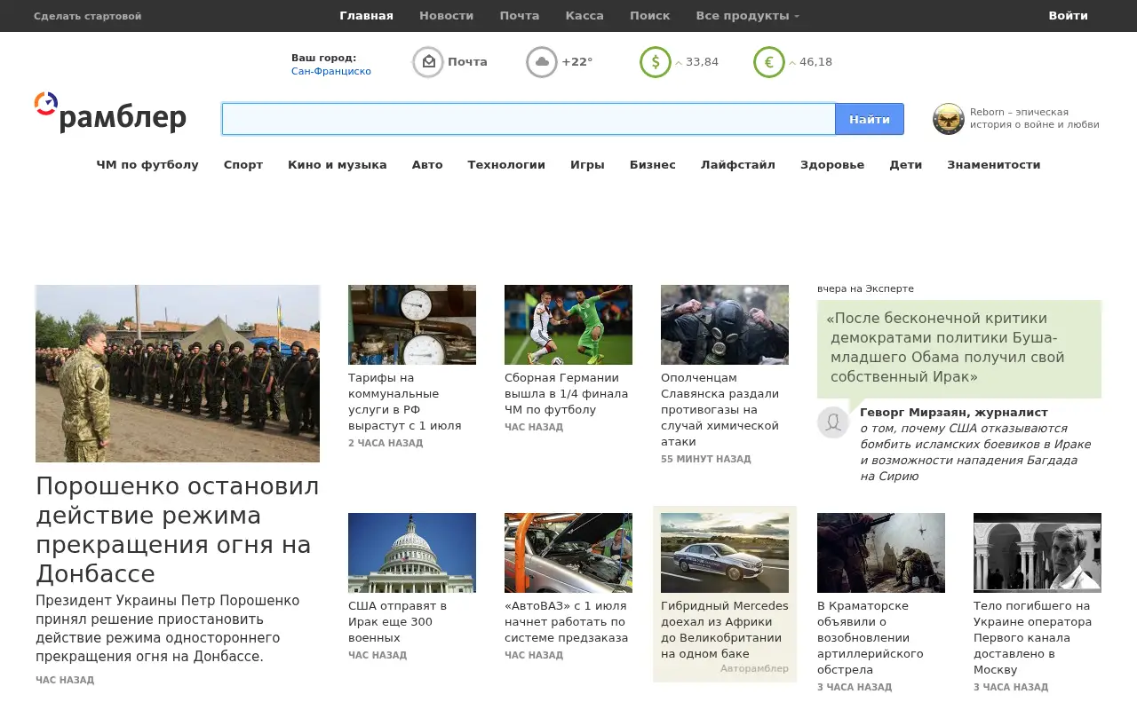
Task: Read 'Порошенко остановил действие режима' headline
Action: (x=178, y=529)
